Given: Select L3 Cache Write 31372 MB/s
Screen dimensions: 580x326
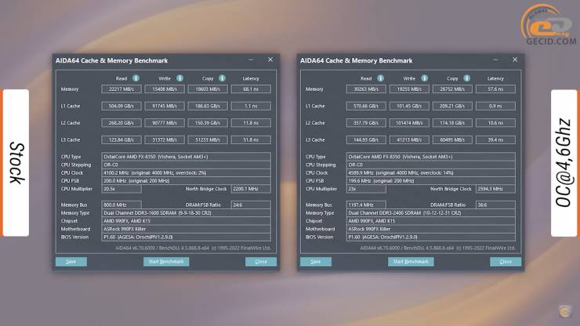Looking at the screenshot, I should click(x=165, y=139).
